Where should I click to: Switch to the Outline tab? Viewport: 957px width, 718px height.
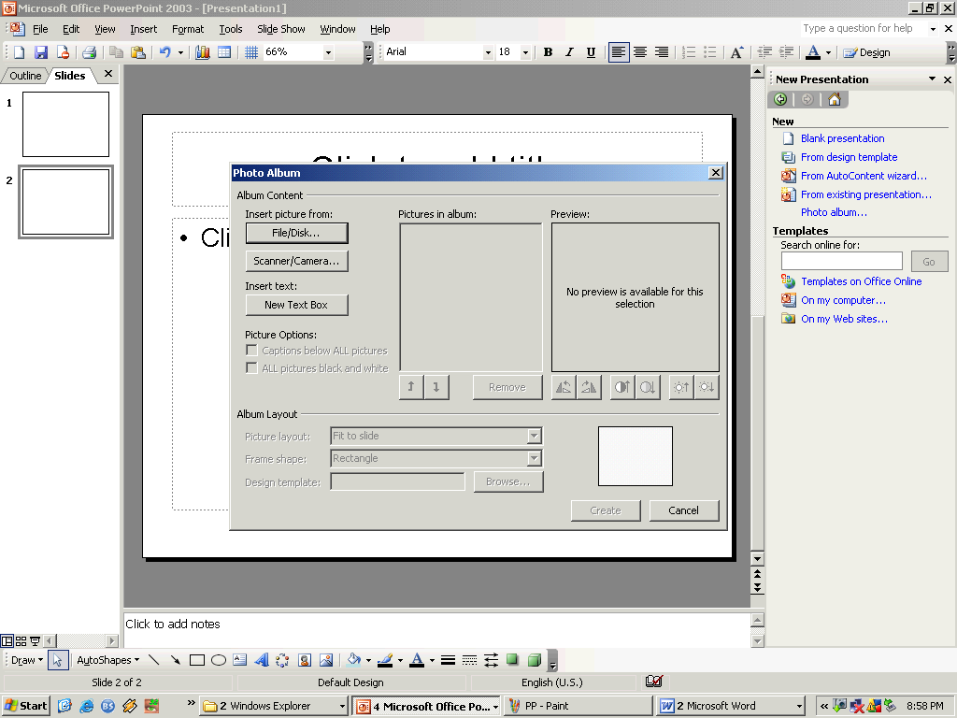tap(25, 76)
